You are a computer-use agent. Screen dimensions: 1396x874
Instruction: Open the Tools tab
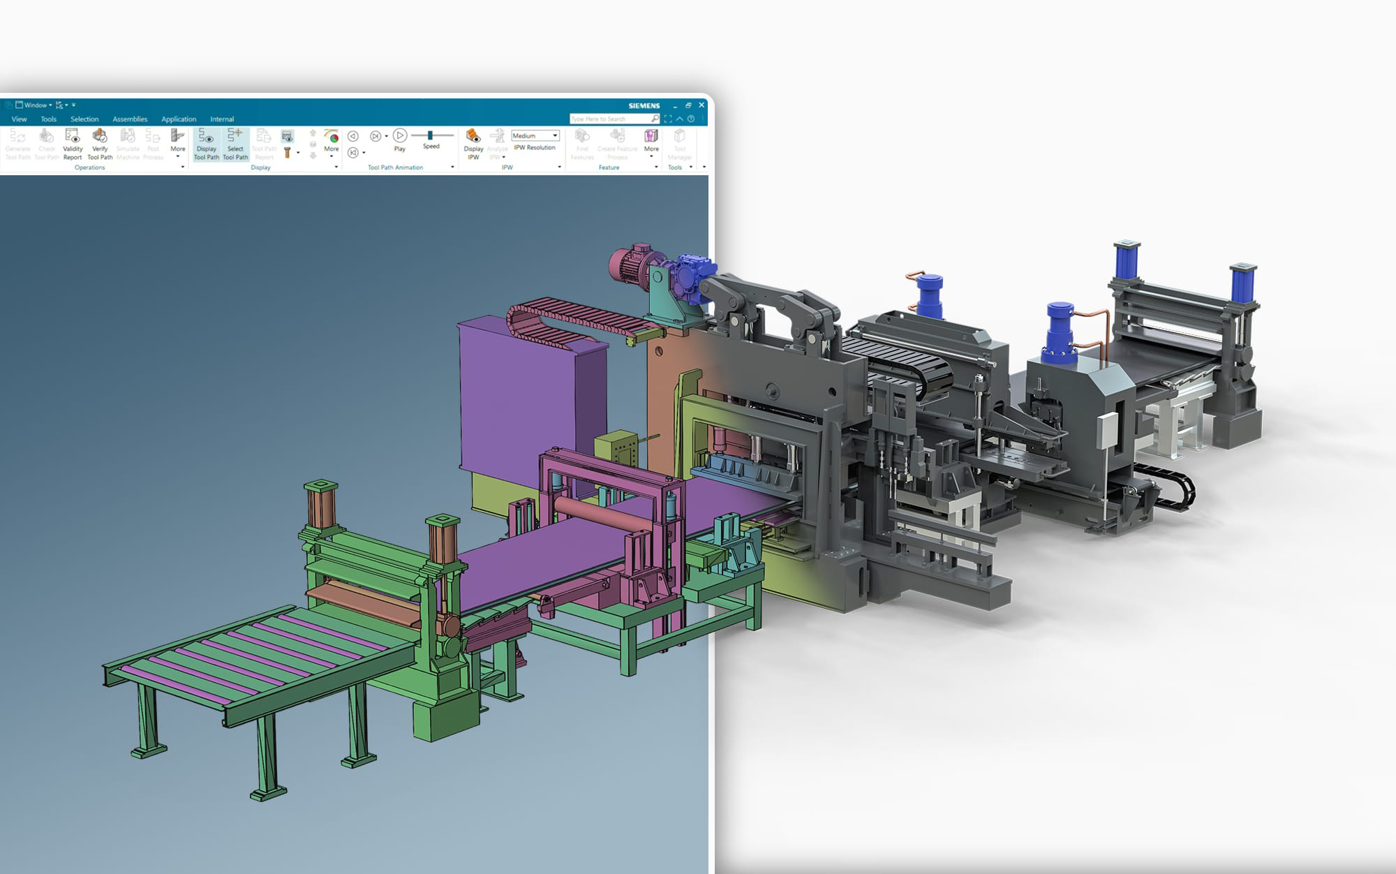click(49, 119)
